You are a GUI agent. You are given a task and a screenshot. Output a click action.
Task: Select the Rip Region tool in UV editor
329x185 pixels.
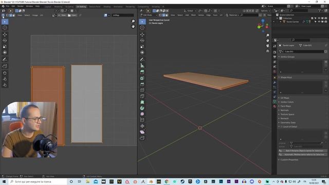point(5,66)
